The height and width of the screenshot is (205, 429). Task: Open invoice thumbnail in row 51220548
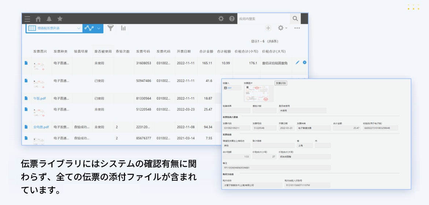click(39, 112)
